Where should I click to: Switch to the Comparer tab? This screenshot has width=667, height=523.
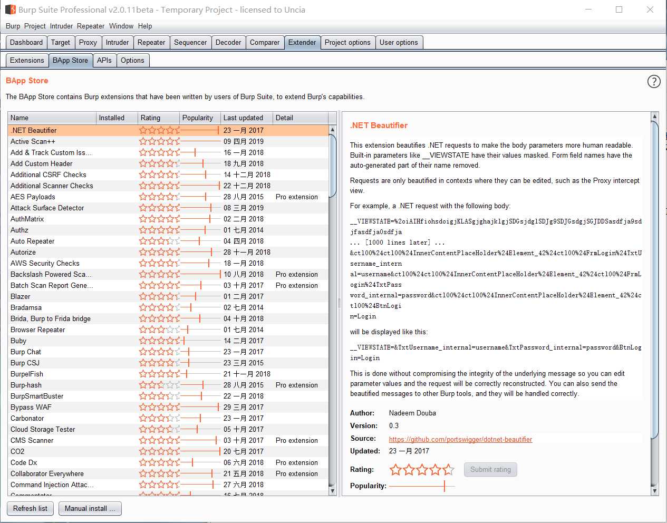tap(265, 42)
